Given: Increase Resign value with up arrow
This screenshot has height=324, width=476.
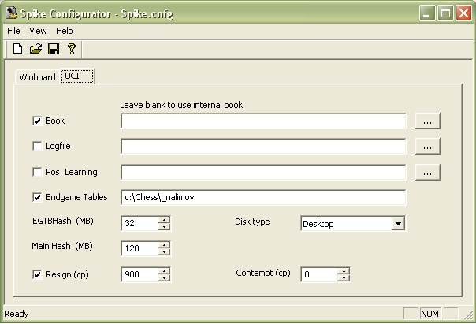Looking at the screenshot, I should click(164, 271).
